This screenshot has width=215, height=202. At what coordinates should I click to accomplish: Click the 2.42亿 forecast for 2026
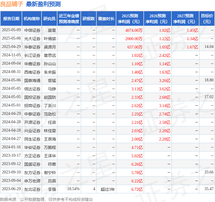pos(164,55)
